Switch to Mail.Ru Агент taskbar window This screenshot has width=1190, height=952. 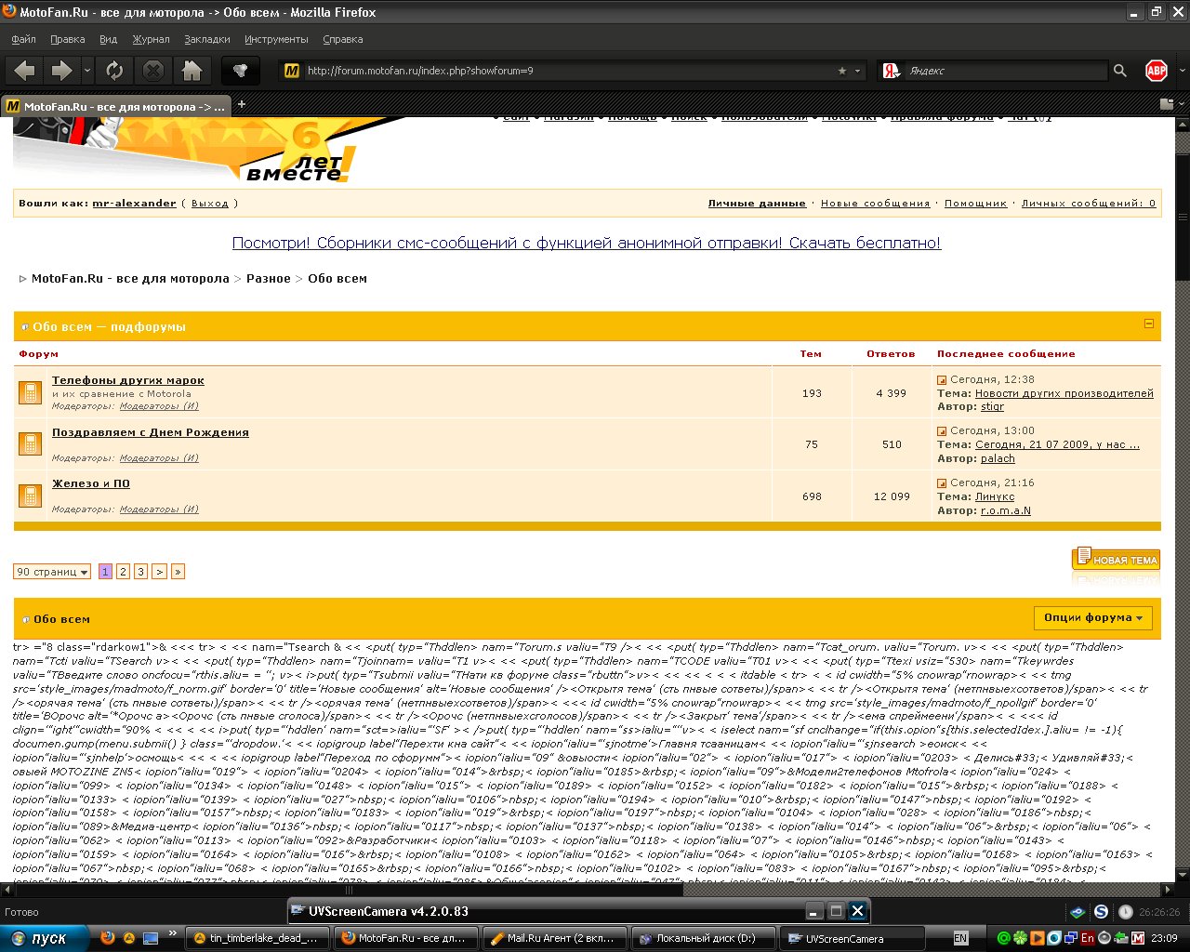tap(554, 938)
